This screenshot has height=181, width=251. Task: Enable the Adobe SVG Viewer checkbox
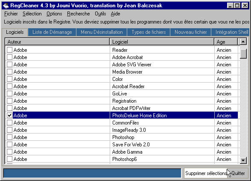click(9, 65)
